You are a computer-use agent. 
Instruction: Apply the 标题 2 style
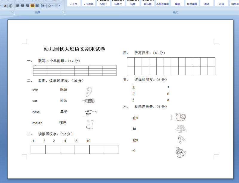118,3
